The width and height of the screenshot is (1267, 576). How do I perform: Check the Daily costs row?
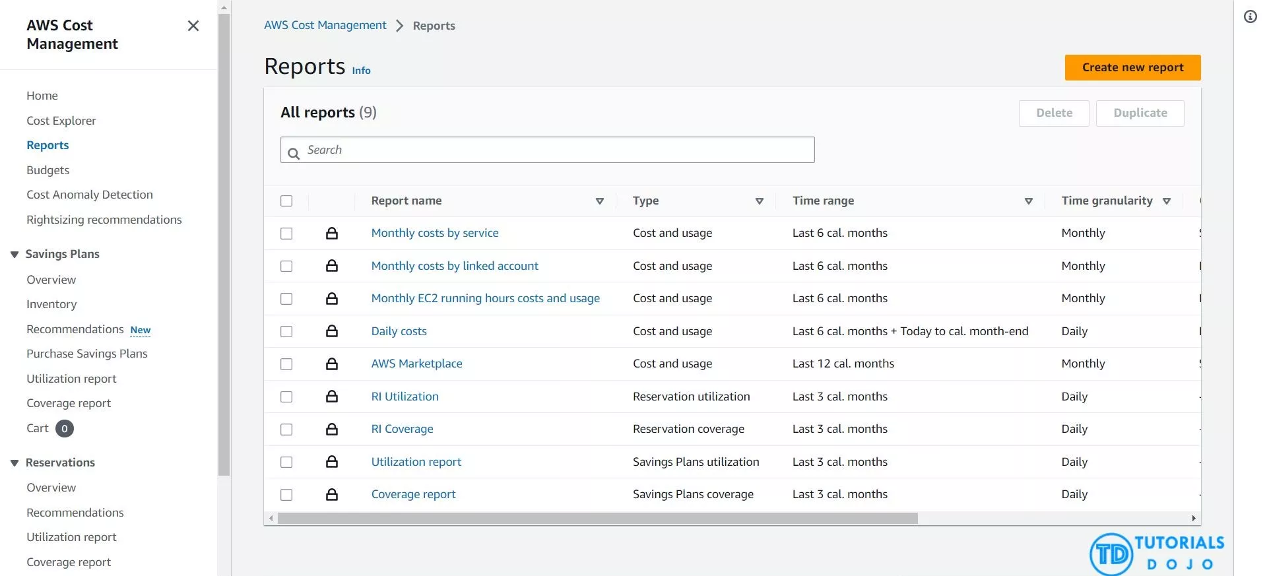click(x=286, y=331)
